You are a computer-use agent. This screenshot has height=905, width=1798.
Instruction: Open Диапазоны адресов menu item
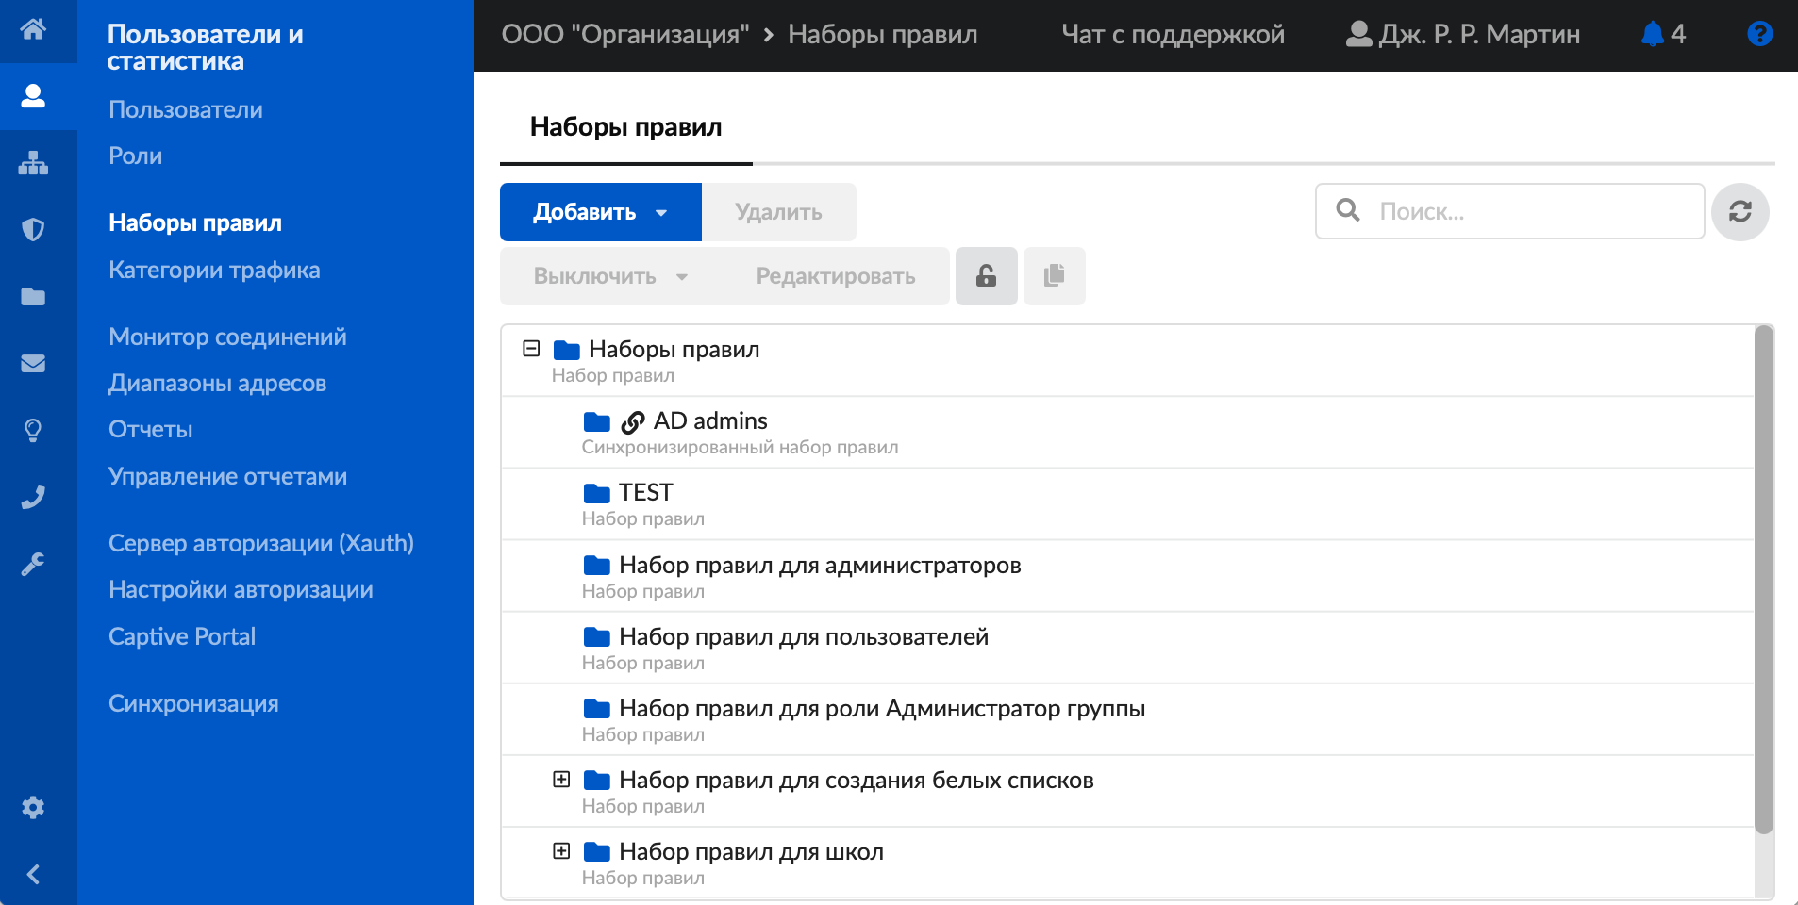pos(217,383)
